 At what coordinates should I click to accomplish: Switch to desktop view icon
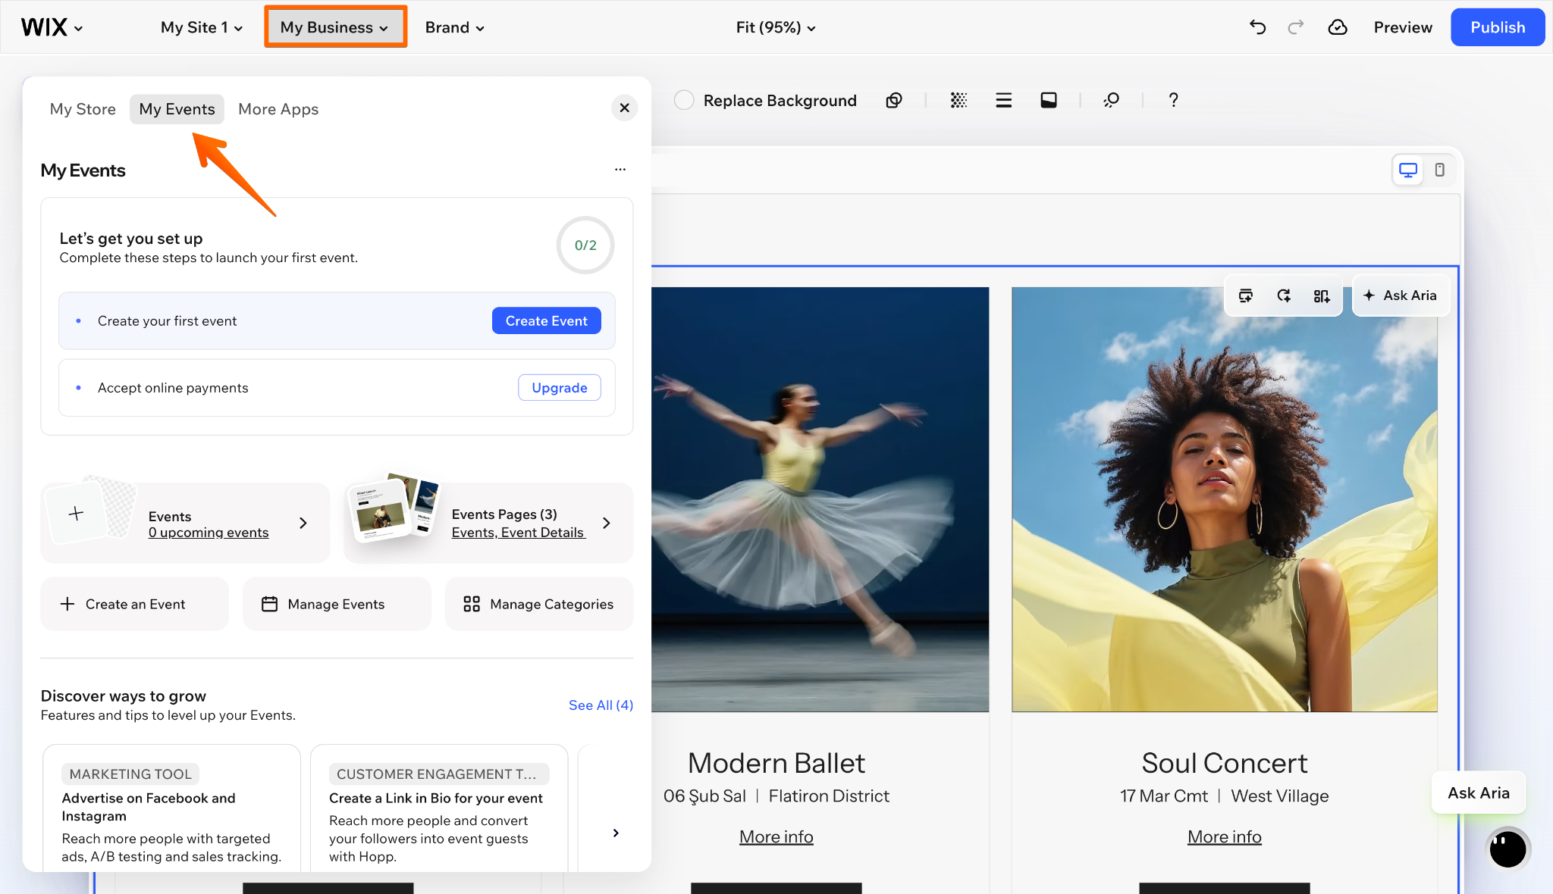click(1408, 170)
